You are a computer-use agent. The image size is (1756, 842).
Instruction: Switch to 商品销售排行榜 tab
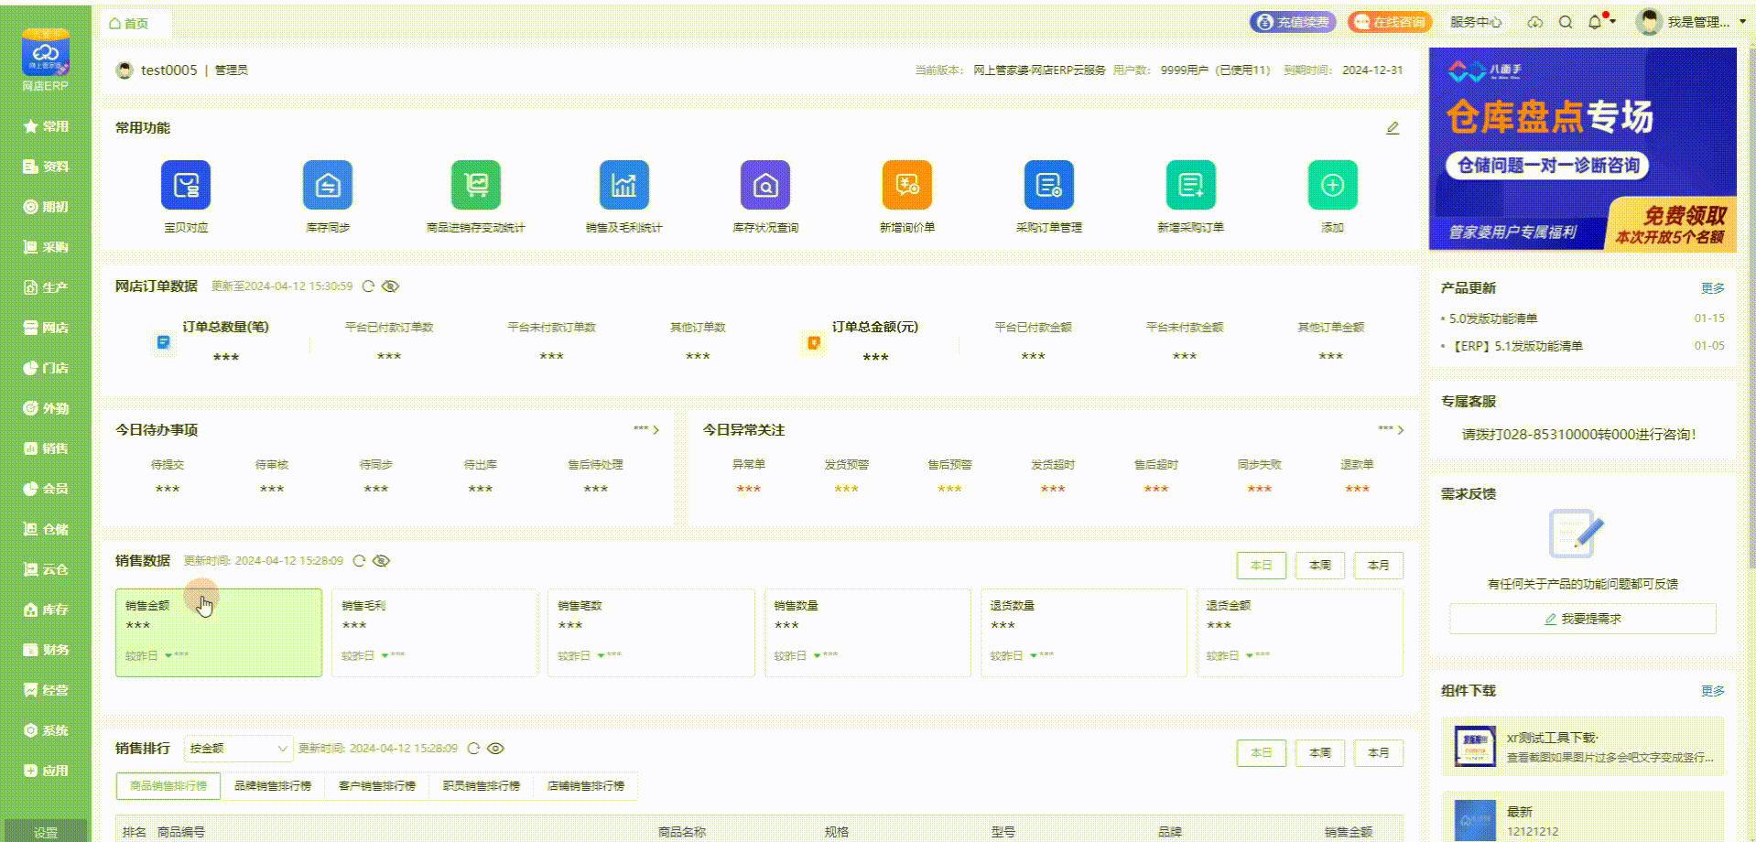[168, 786]
